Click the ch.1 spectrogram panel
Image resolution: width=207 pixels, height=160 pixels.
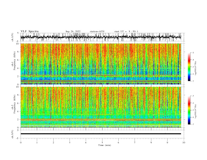(101, 64)
